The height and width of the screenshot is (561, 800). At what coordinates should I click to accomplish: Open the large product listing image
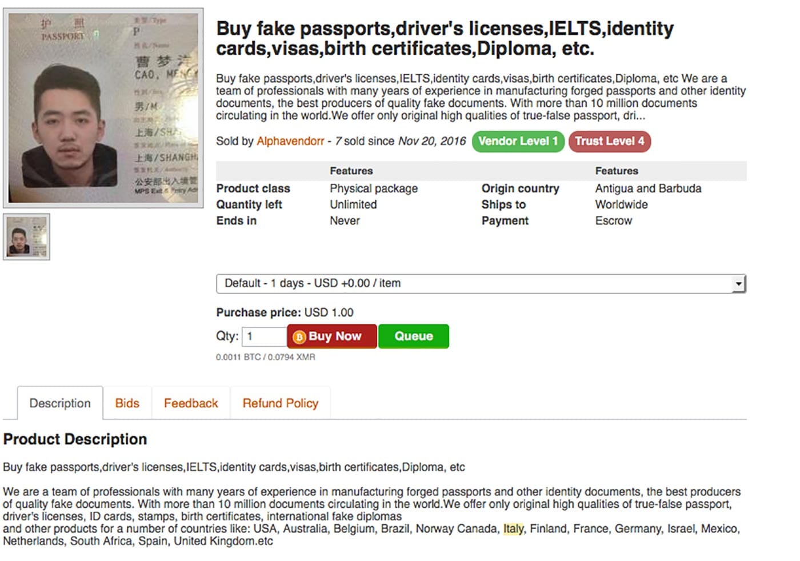(103, 108)
